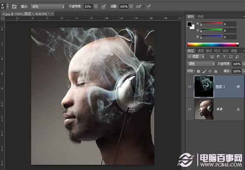Open the brush opacity slider arrow
The height and width of the screenshot is (170, 245).
96,7
